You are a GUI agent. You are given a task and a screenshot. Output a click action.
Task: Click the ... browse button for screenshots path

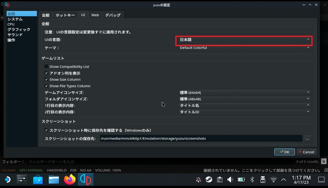tap(307, 139)
